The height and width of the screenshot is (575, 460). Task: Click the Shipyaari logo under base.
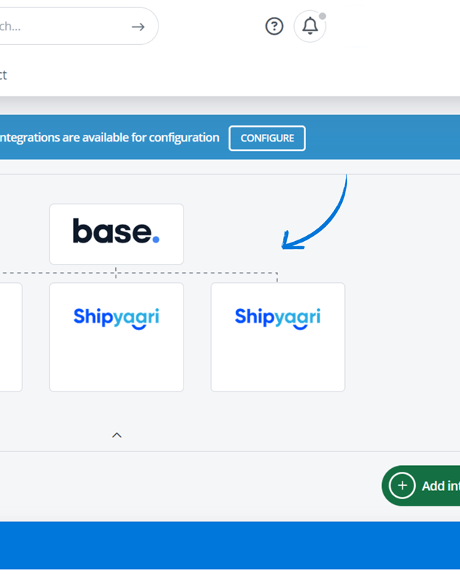point(116,318)
